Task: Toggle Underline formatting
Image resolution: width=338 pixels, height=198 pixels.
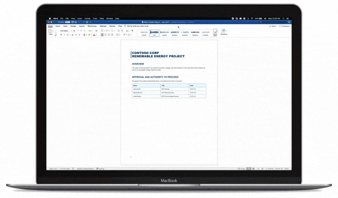Action: click(x=68, y=35)
